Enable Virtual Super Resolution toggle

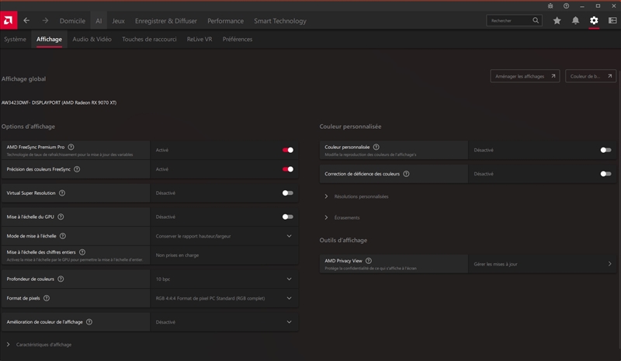click(288, 193)
